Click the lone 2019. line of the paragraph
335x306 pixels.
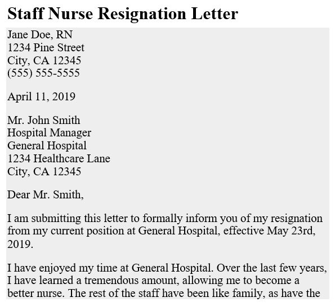(x=20, y=244)
